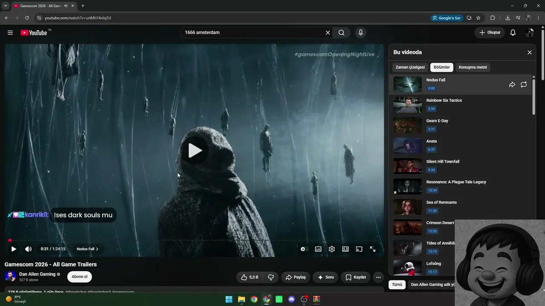Switch to theater mode

tap(345, 249)
